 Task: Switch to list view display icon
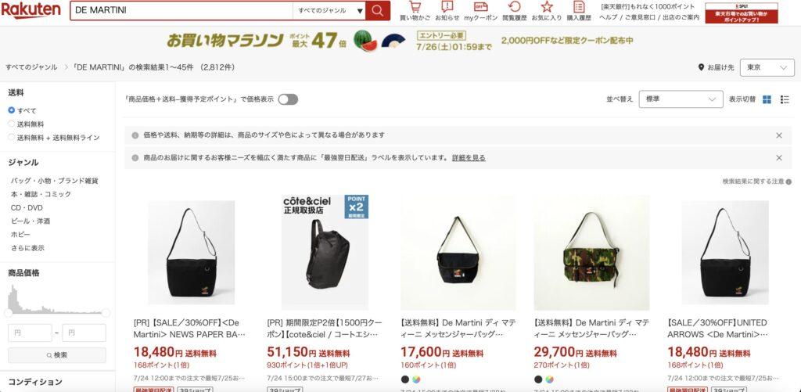click(785, 99)
